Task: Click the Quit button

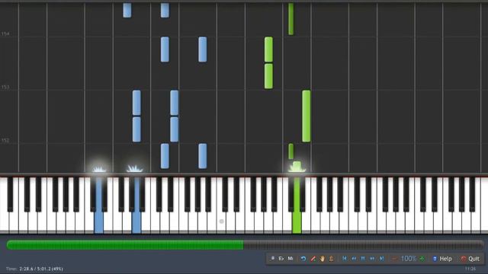Action: 470,259
